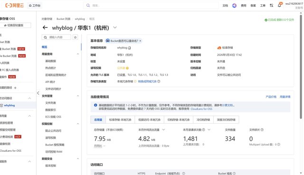304x175 pixels.
Task: Copy the whyblog bucket name
Action: (x=129, y=48)
